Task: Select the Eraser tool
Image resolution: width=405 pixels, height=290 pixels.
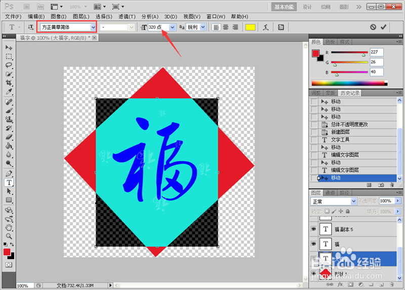Action: pos(9,137)
